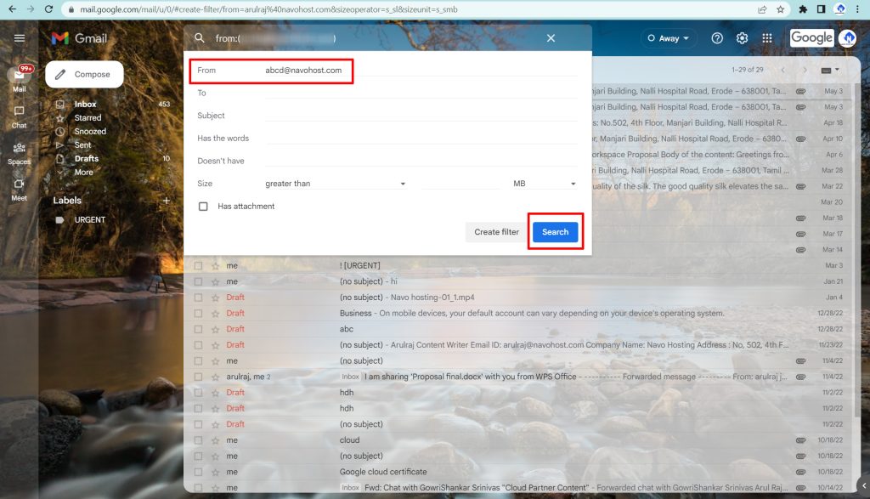The height and width of the screenshot is (499, 870).
Task: Star the Google cloud certificate email
Action: pyautogui.click(x=215, y=472)
